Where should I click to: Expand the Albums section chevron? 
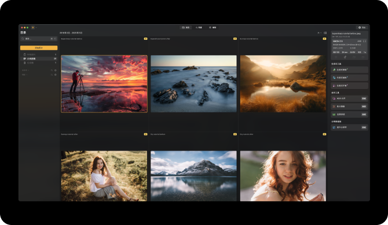pyautogui.click(x=27, y=74)
